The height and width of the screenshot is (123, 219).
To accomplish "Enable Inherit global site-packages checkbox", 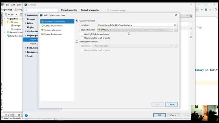I will point(82,34).
